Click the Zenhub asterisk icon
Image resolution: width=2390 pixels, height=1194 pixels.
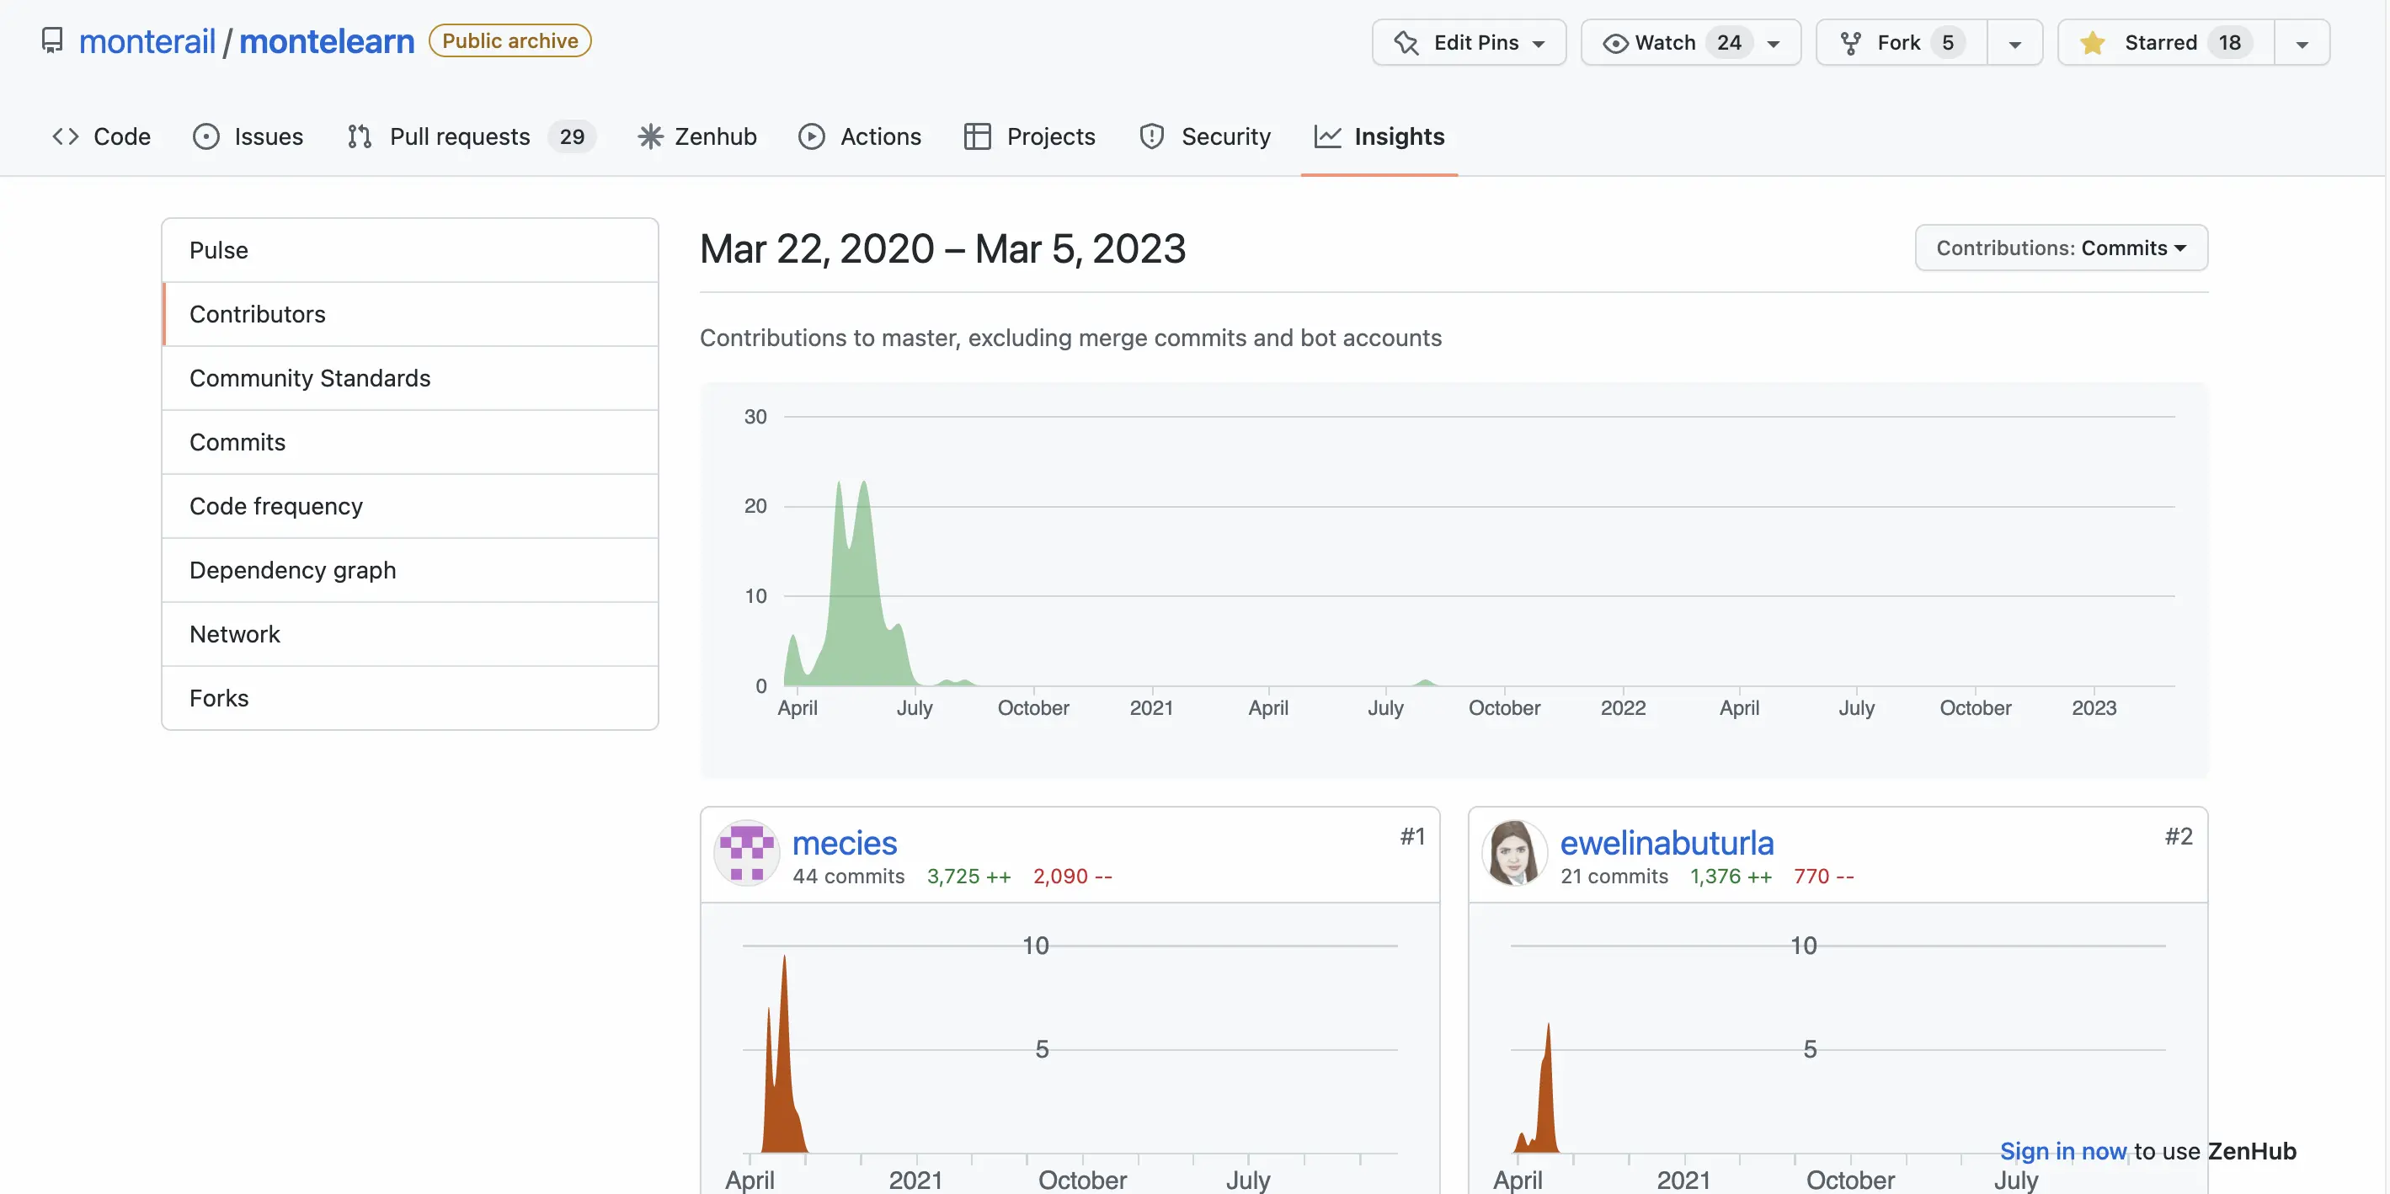650,136
